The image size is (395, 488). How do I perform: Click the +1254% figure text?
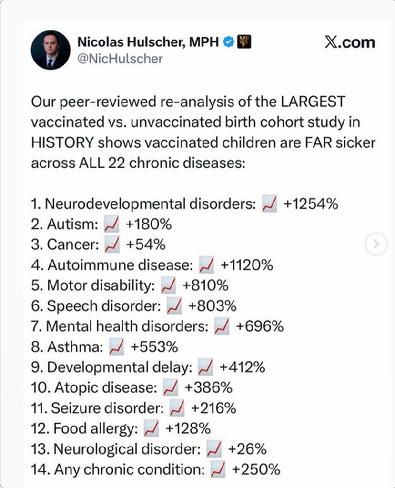pyautogui.click(x=311, y=204)
